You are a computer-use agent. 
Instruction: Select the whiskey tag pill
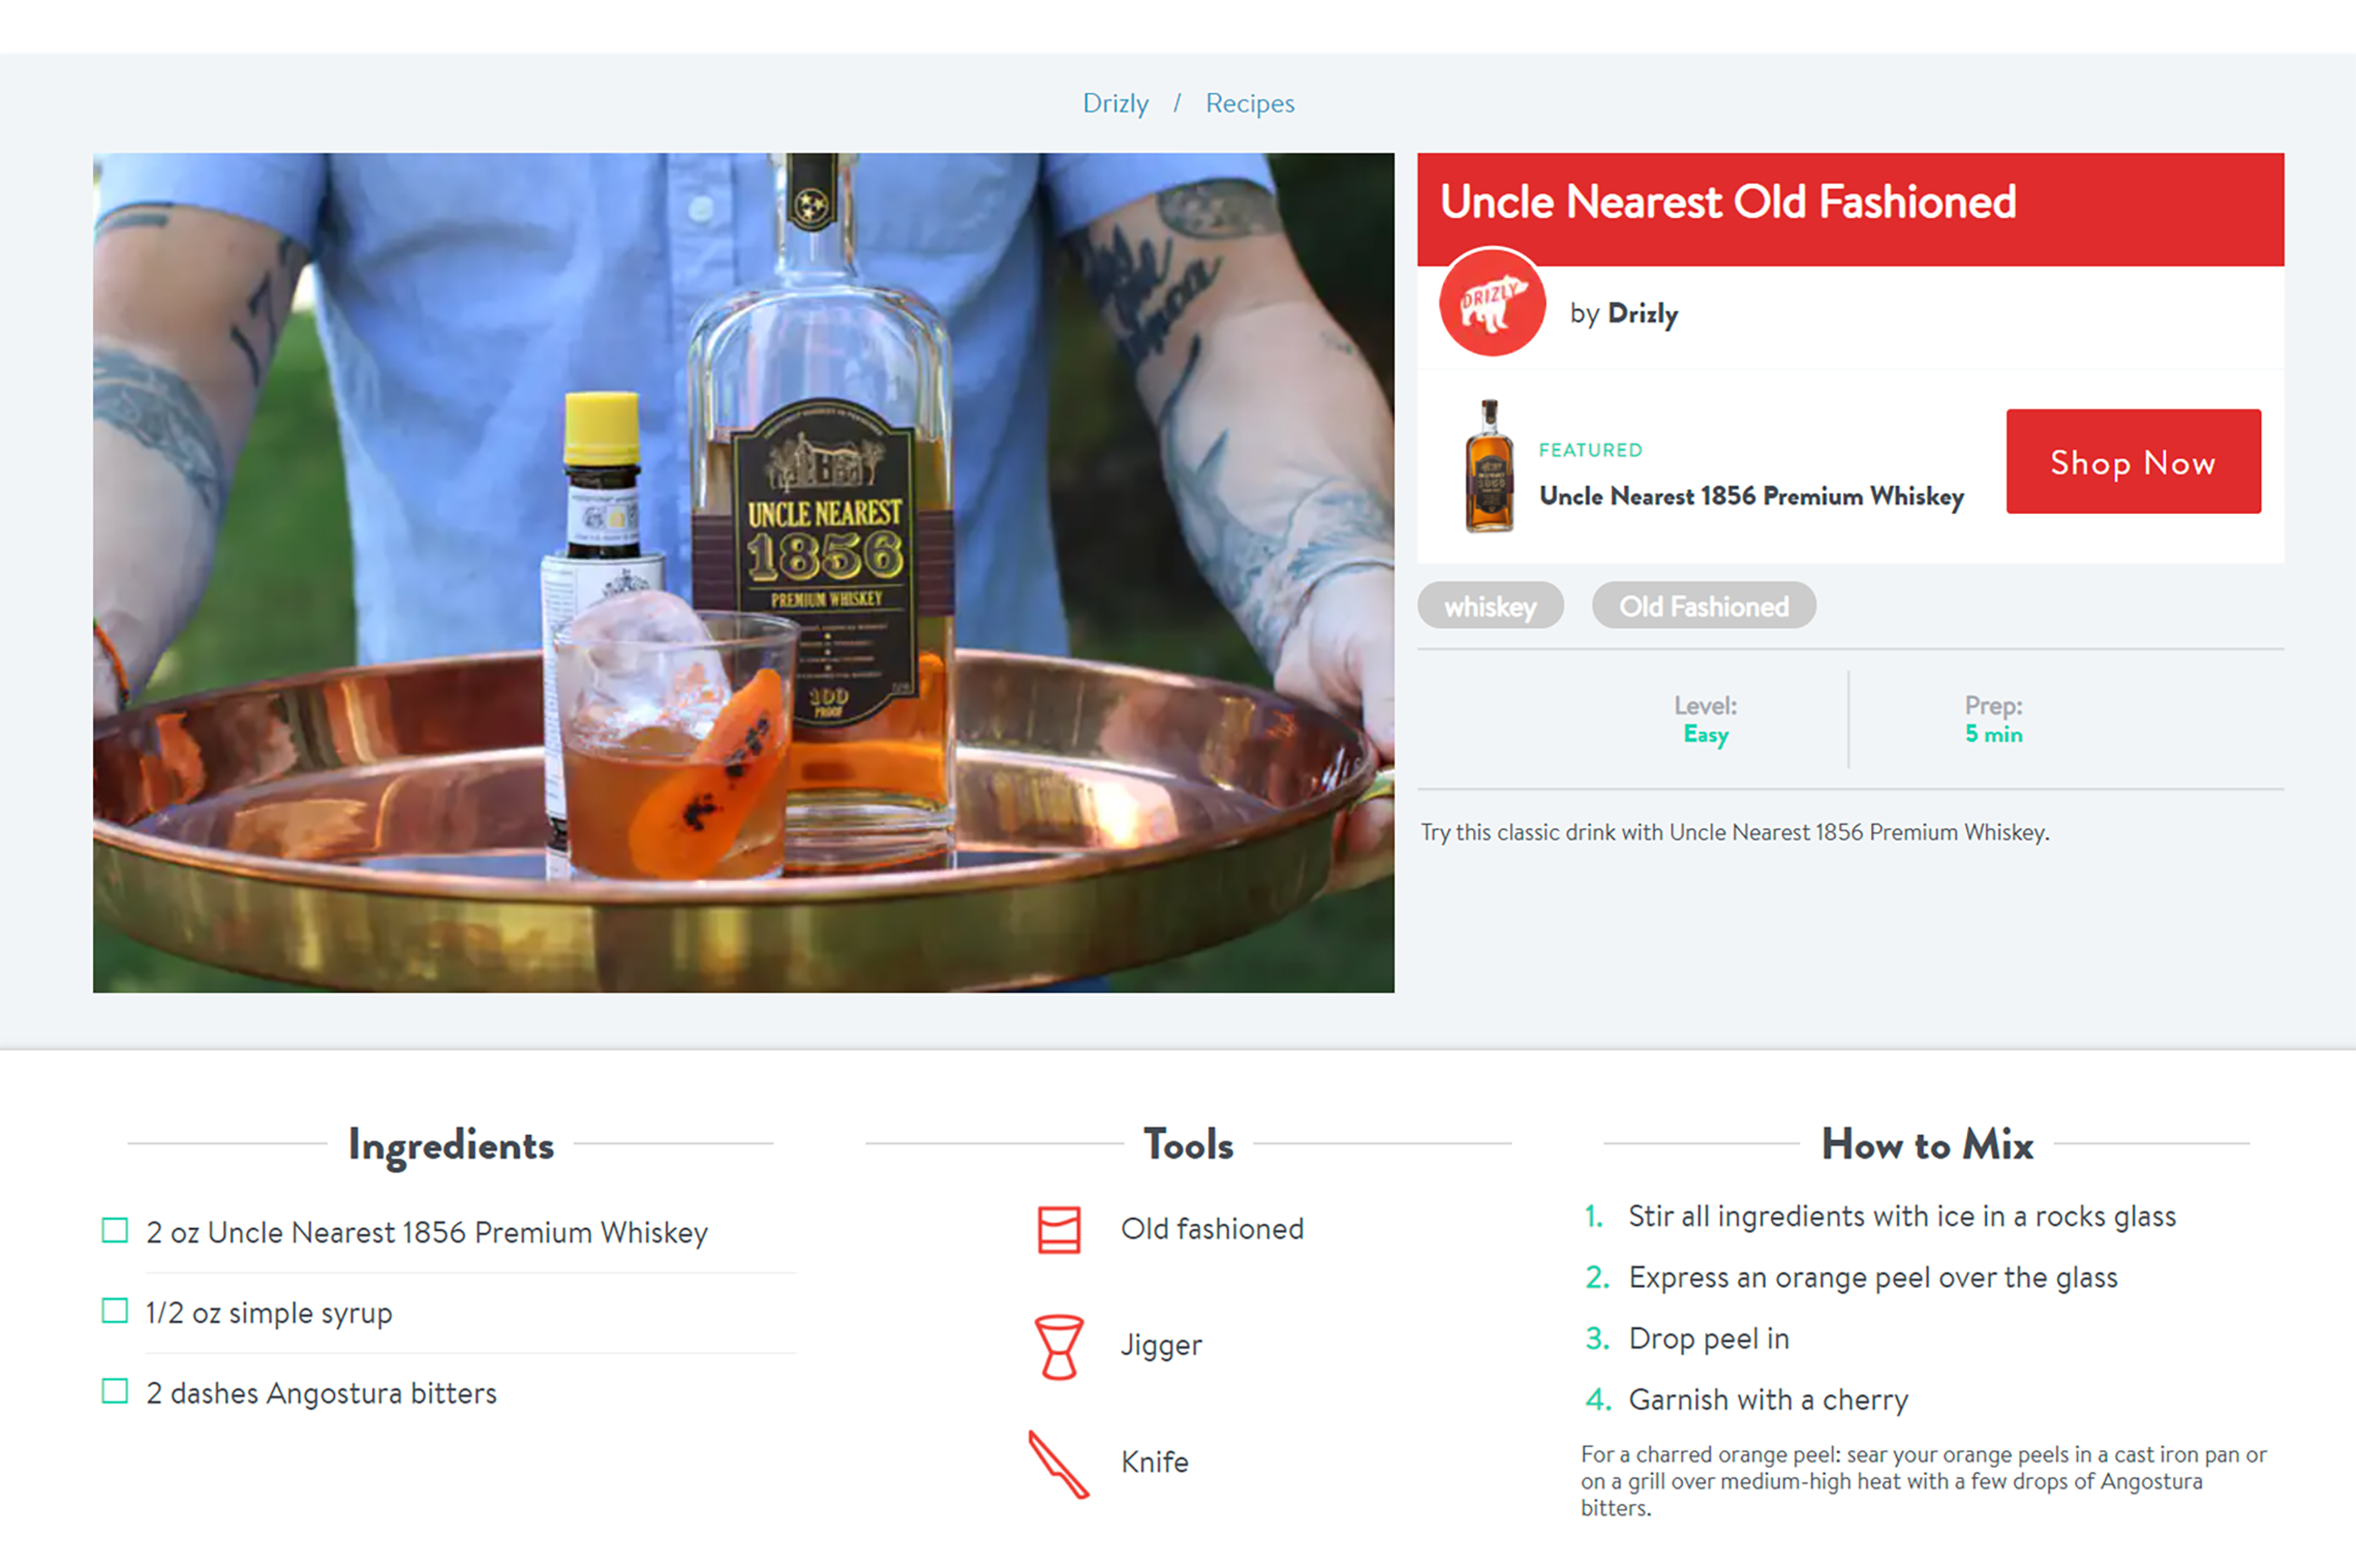1489,606
